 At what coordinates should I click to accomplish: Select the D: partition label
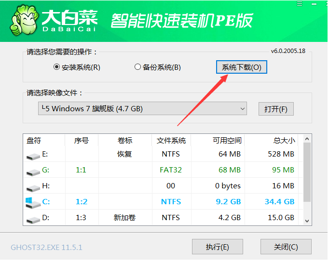pyautogui.click(x=46, y=218)
